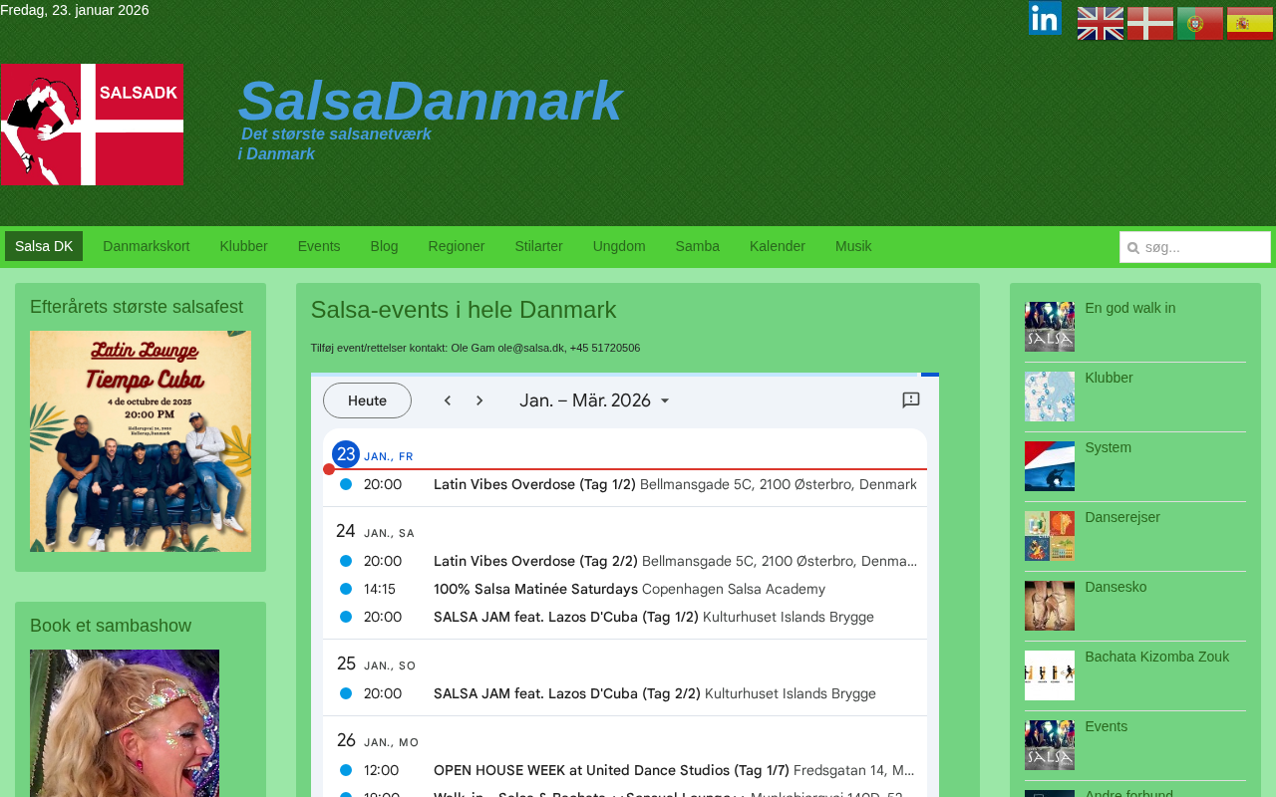Image resolution: width=1276 pixels, height=797 pixels.
Task: Open Regioner menu item
Action: click(x=457, y=246)
